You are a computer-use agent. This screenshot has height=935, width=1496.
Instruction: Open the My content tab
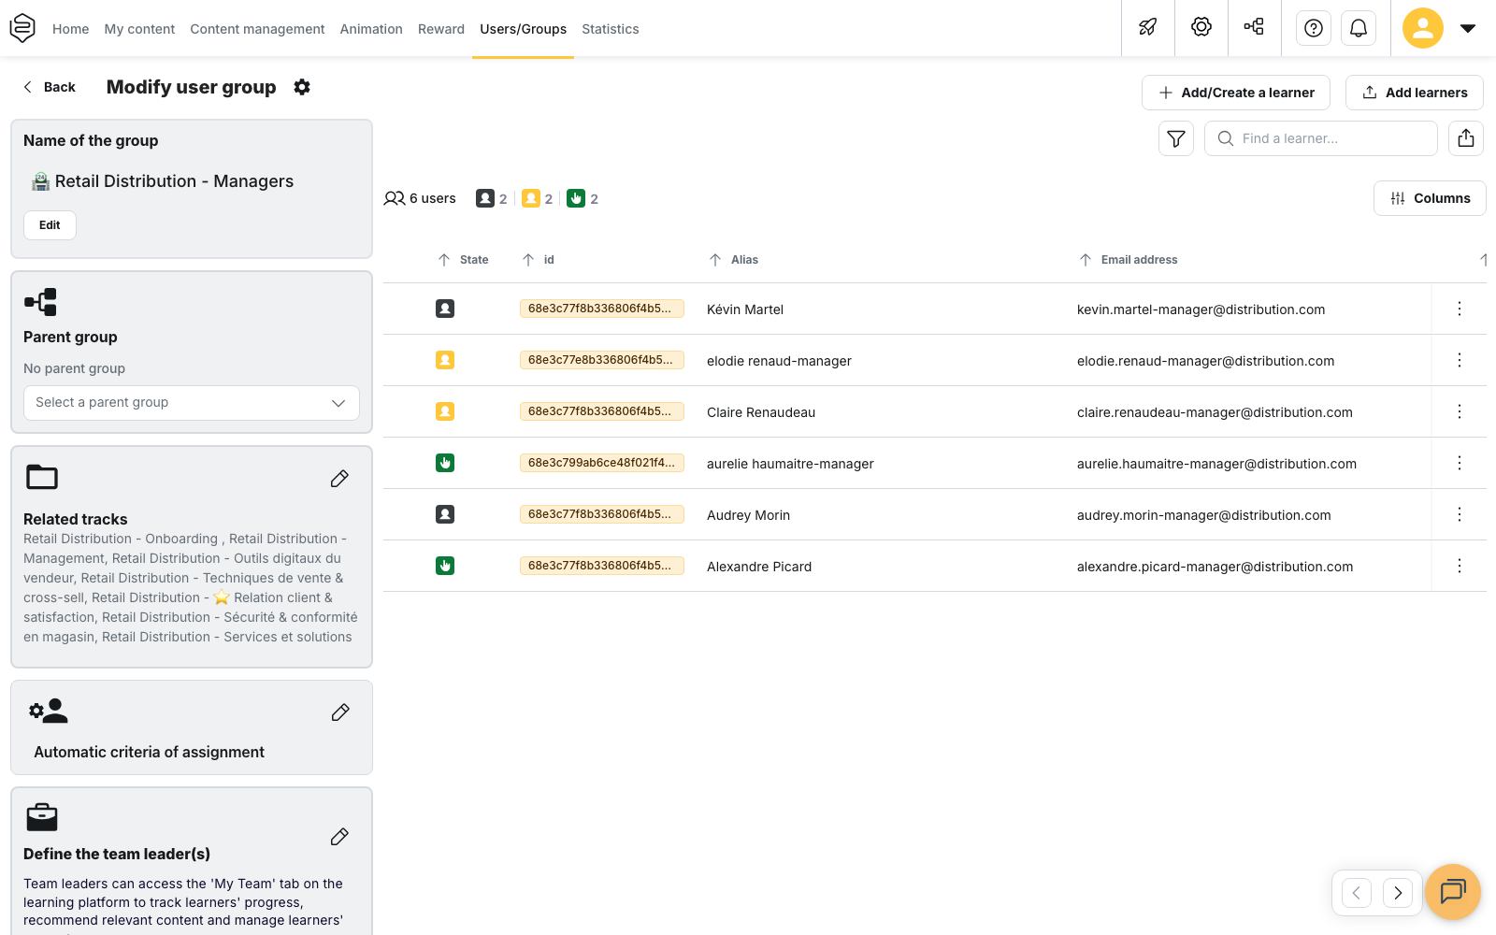[139, 29]
